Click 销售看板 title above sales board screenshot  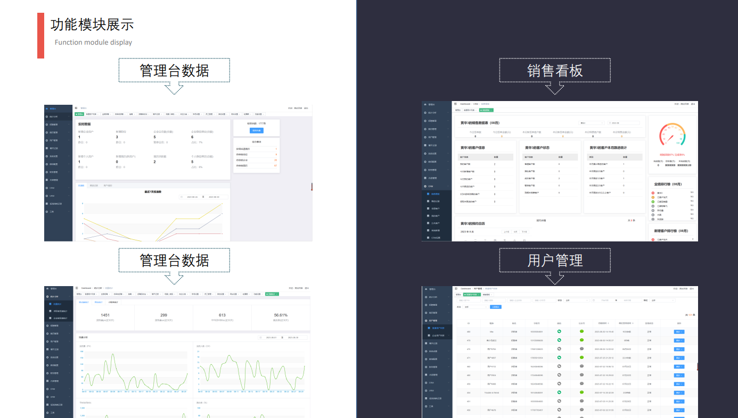[x=555, y=71]
